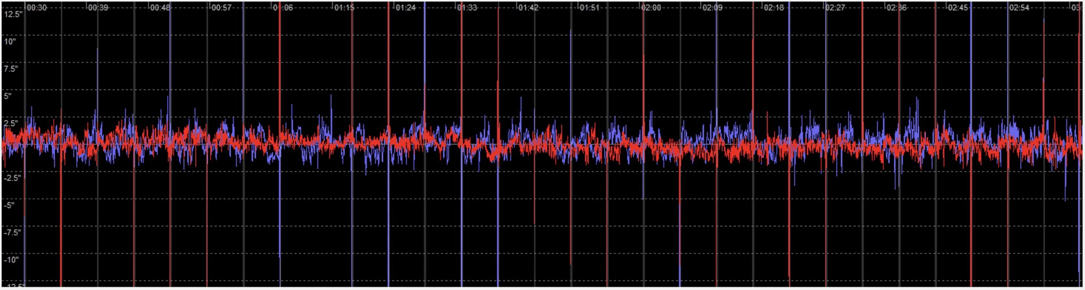Click the 02:45 time axis label
This screenshot has width=1085, height=290.
coord(958,8)
